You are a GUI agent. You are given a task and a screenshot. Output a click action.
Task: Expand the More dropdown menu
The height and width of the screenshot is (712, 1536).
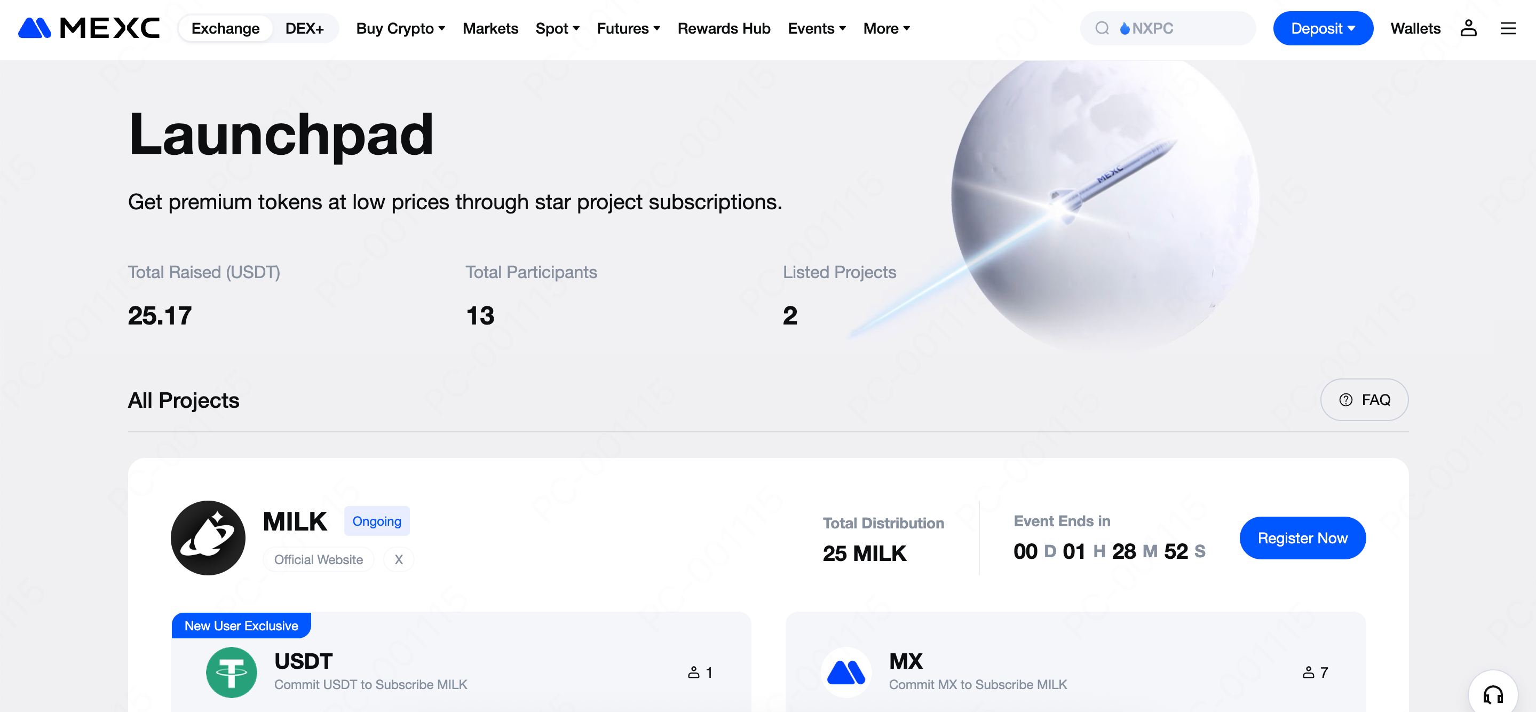pyautogui.click(x=886, y=28)
